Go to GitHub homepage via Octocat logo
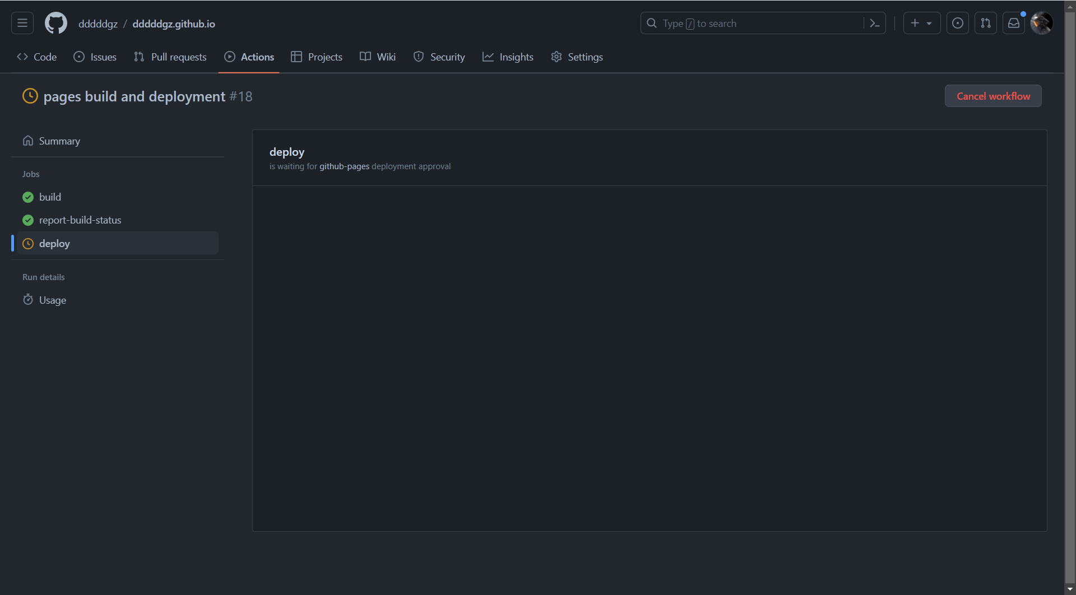Image resolution: width=1076 pixels, height=595 pixels. click(x=56, y=23)
